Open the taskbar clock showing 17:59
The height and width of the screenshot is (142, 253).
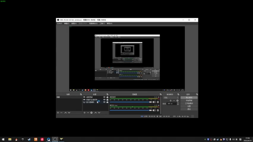tap(248, 139)
